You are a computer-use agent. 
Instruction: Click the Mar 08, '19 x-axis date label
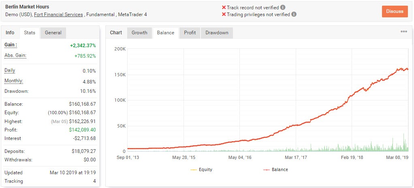397,157
